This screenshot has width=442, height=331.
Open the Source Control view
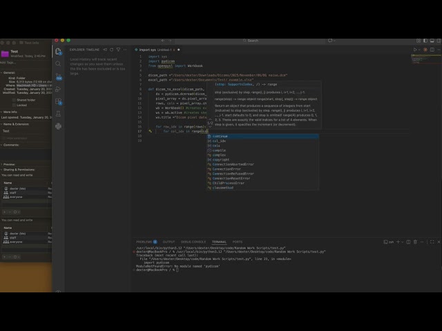click(x=58, y=77)
